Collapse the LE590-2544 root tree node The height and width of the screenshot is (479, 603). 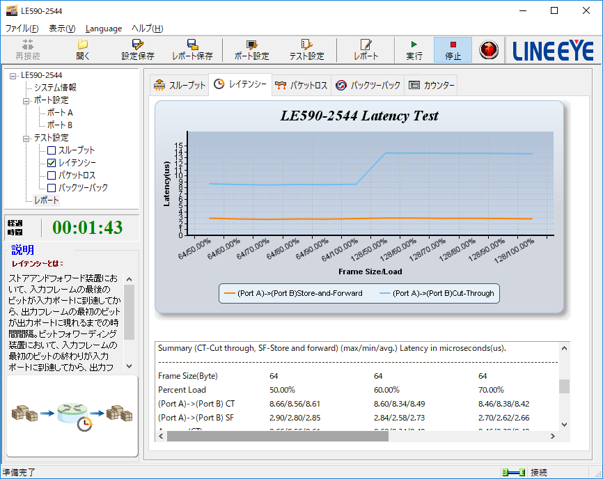pos(13,76)
